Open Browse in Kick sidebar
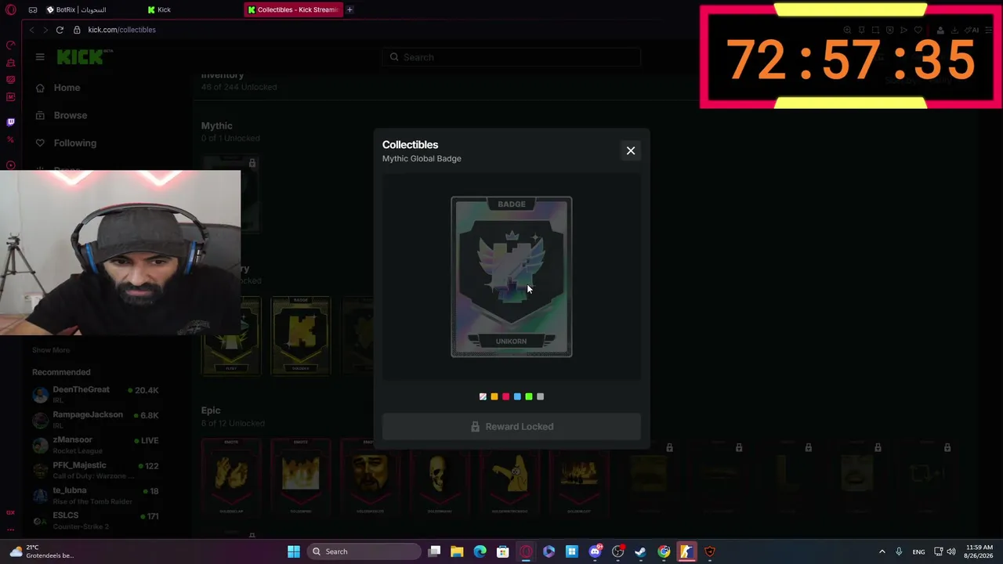 click(71, 115)
